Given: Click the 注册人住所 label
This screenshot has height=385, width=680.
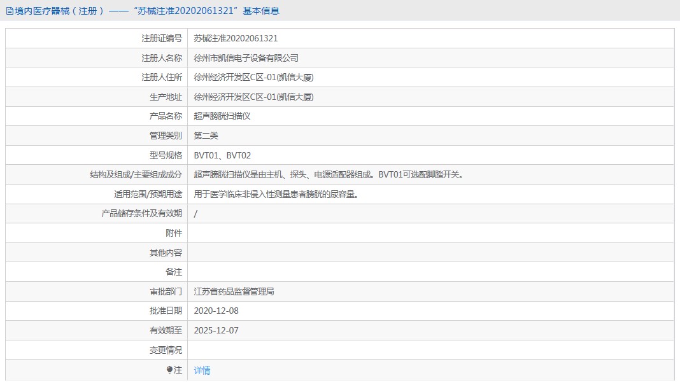Looking at the screenshot, I should [x=162, y=77].
